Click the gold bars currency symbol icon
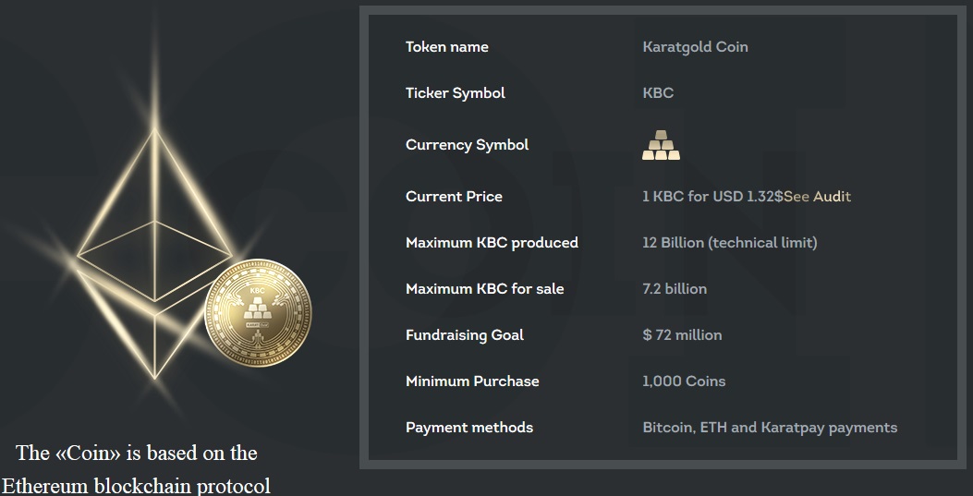Image resolution: width=973 pixels, height=496 pixels. (661, 145)
